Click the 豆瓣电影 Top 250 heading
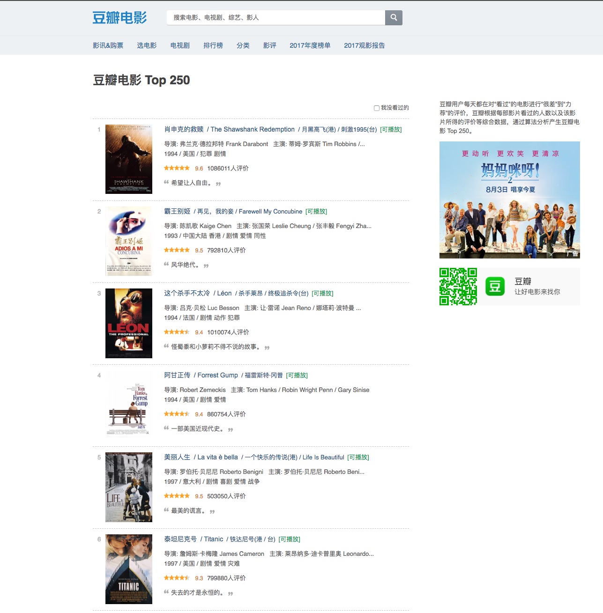 point(141,80)
